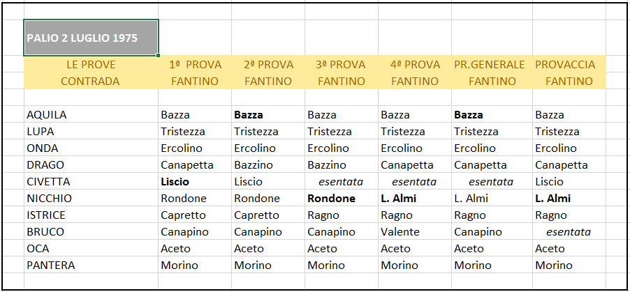The width and height of the screenshot is (630, 292).
Task: Click Valente in the BRUCO row
Action: (400, 232)
